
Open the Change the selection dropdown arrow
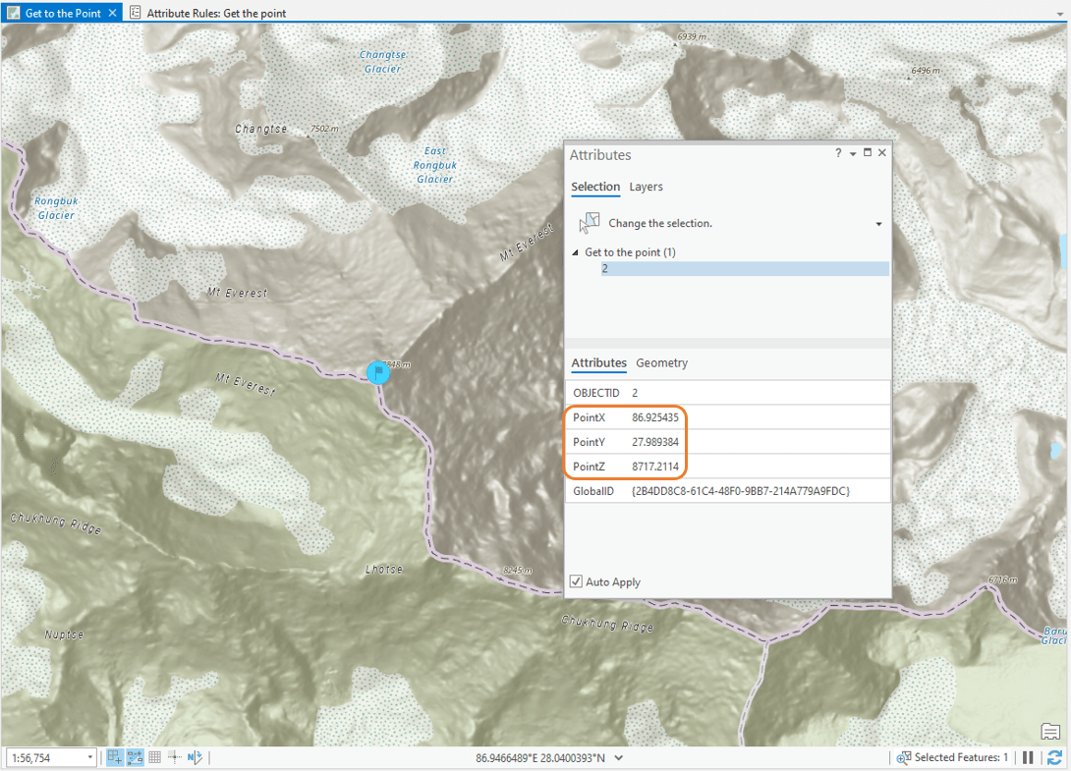(x=877, y=223)
